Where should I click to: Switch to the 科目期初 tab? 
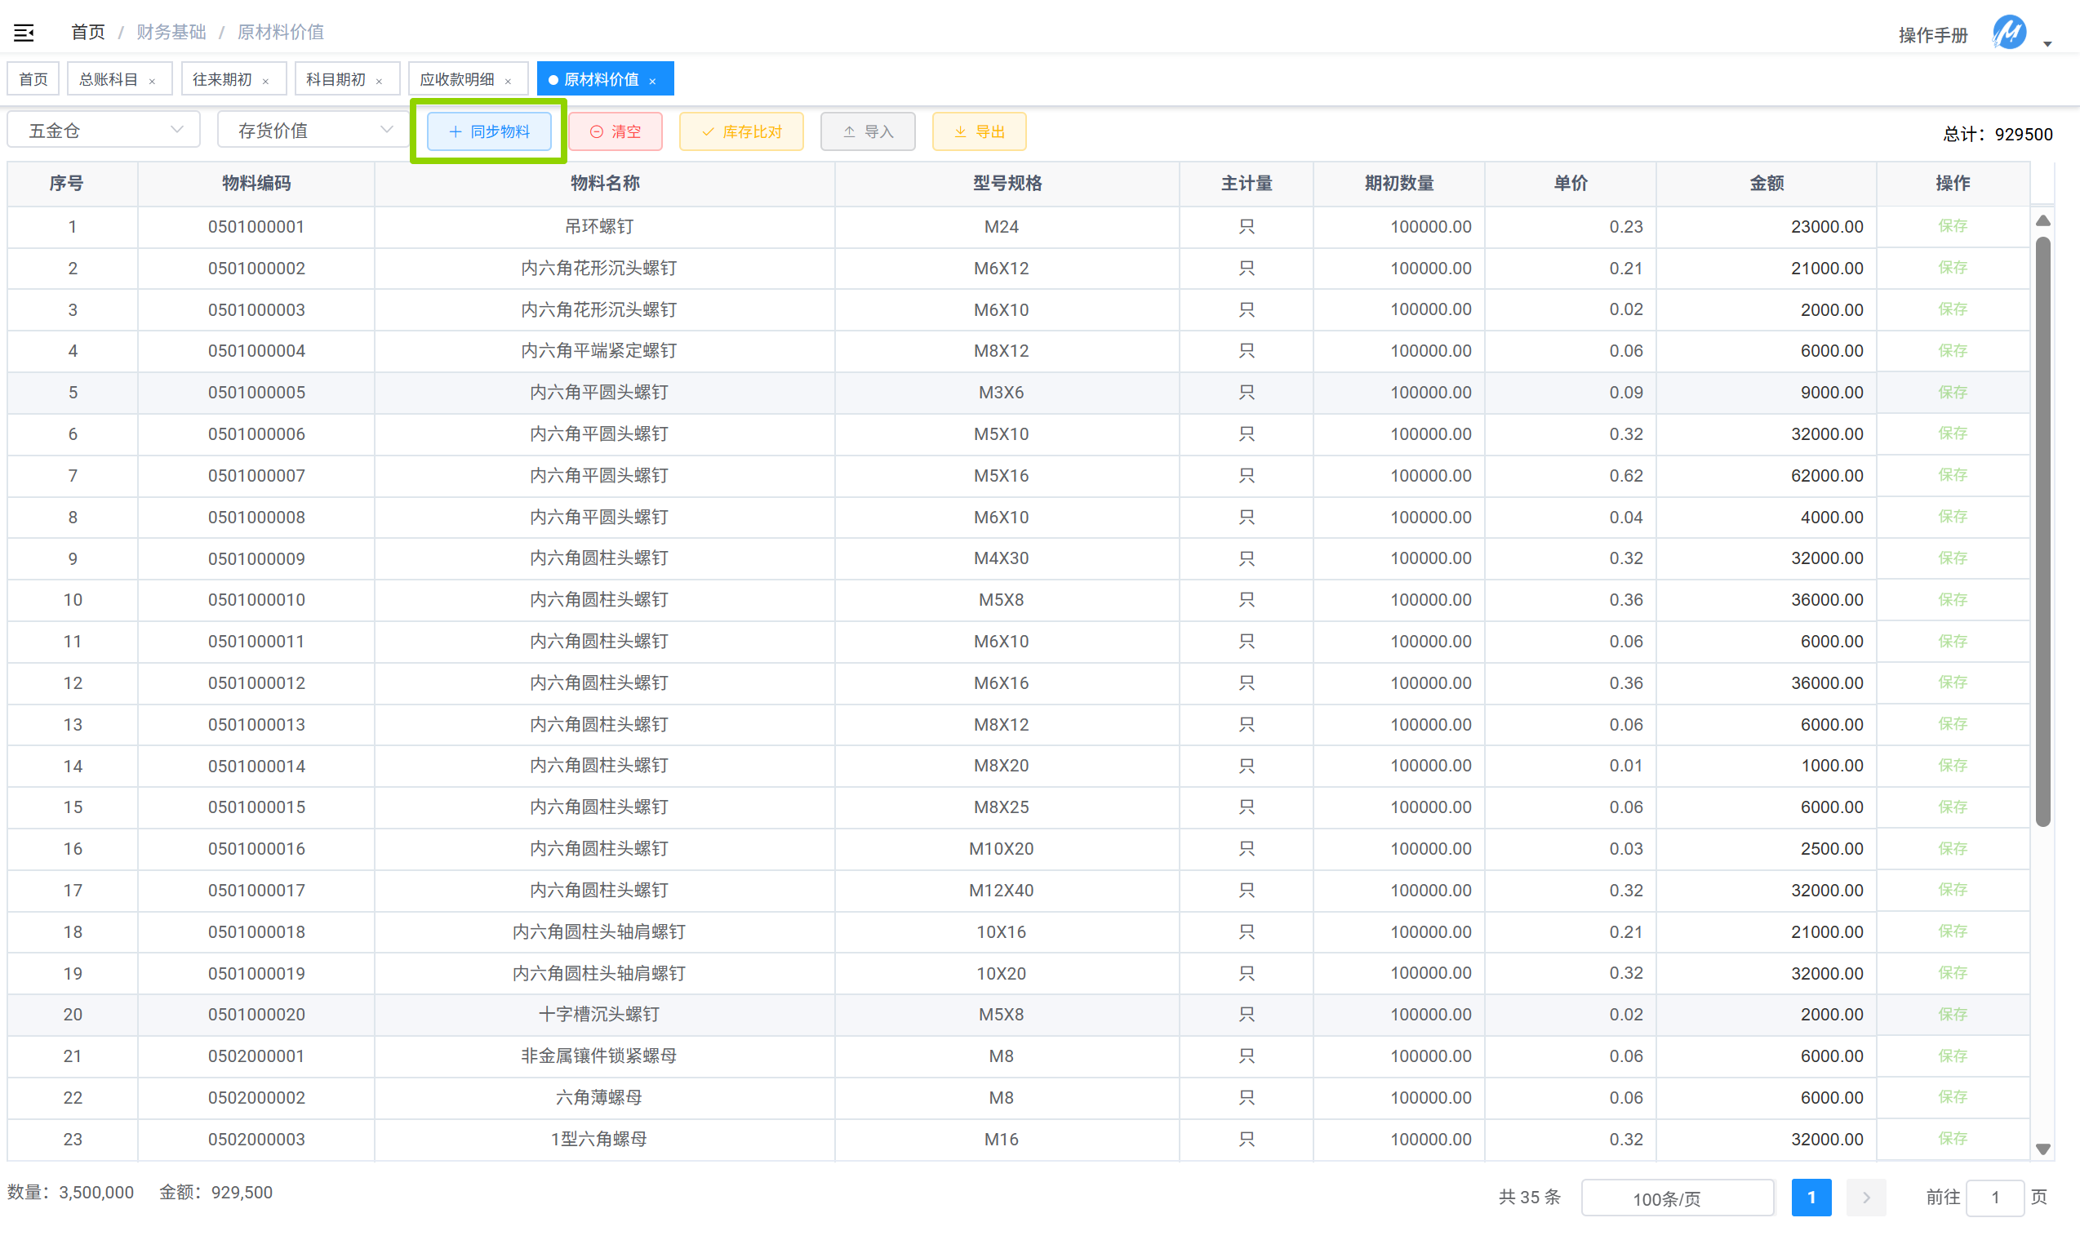(336, 79)
